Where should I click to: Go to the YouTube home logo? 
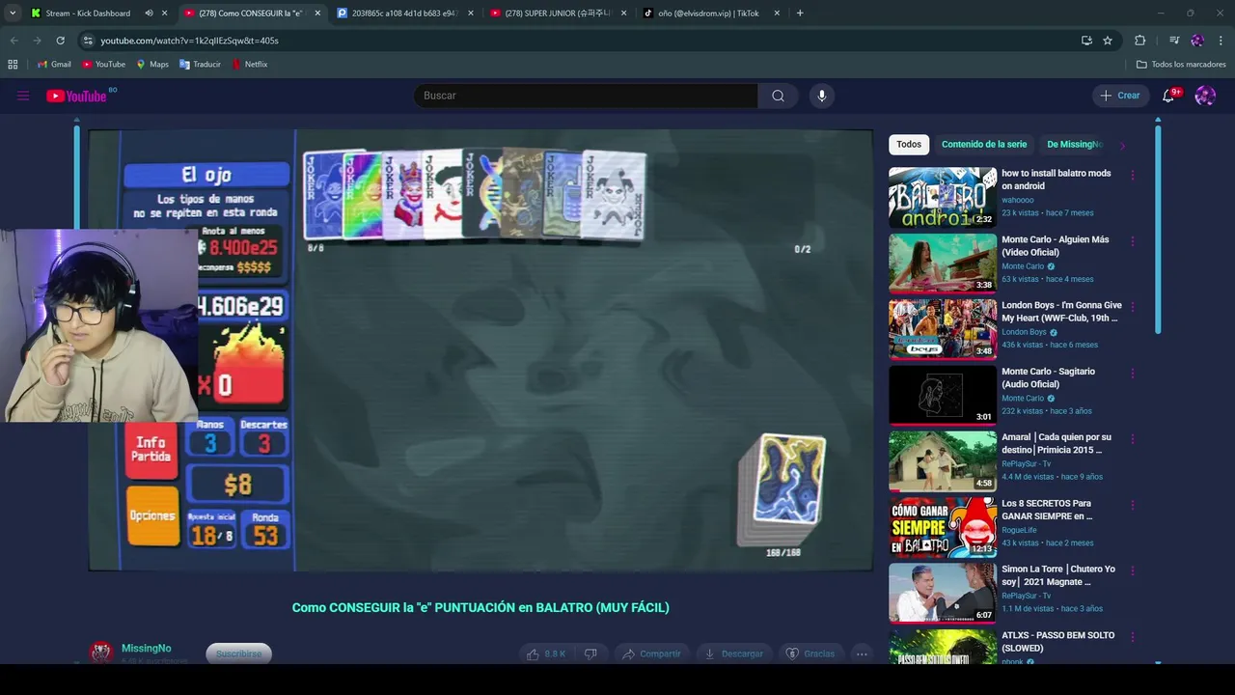pyautogui.click(x=76, y=96)
